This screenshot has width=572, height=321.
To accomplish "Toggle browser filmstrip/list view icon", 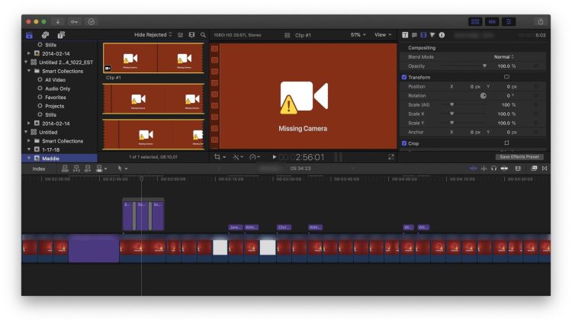I will tap(180, 35).
